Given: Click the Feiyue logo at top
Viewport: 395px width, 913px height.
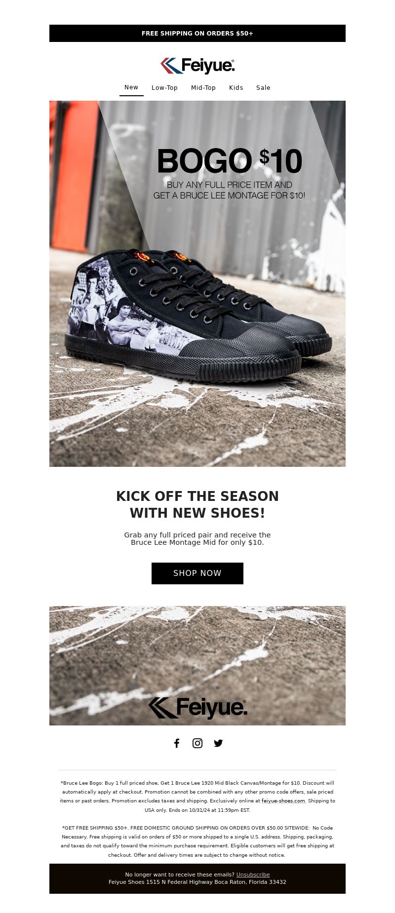Looking at the screenshot, I should click(197, 66).
